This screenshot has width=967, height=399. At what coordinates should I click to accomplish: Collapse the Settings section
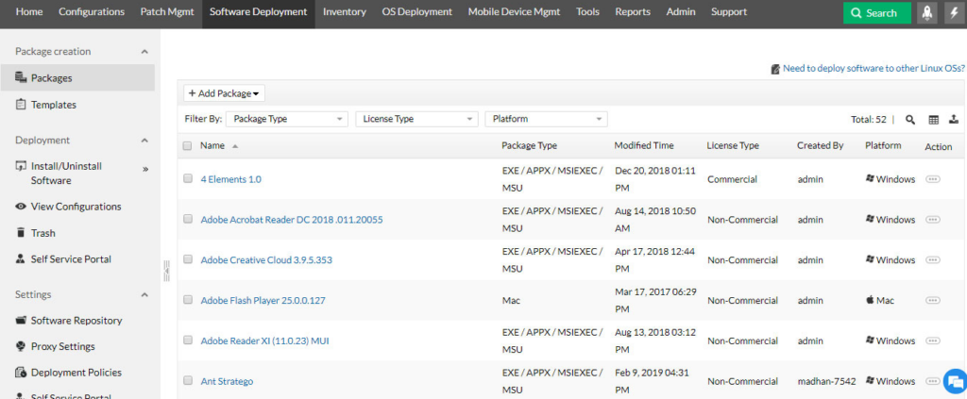pyautogui.click(x=144, y=295)
